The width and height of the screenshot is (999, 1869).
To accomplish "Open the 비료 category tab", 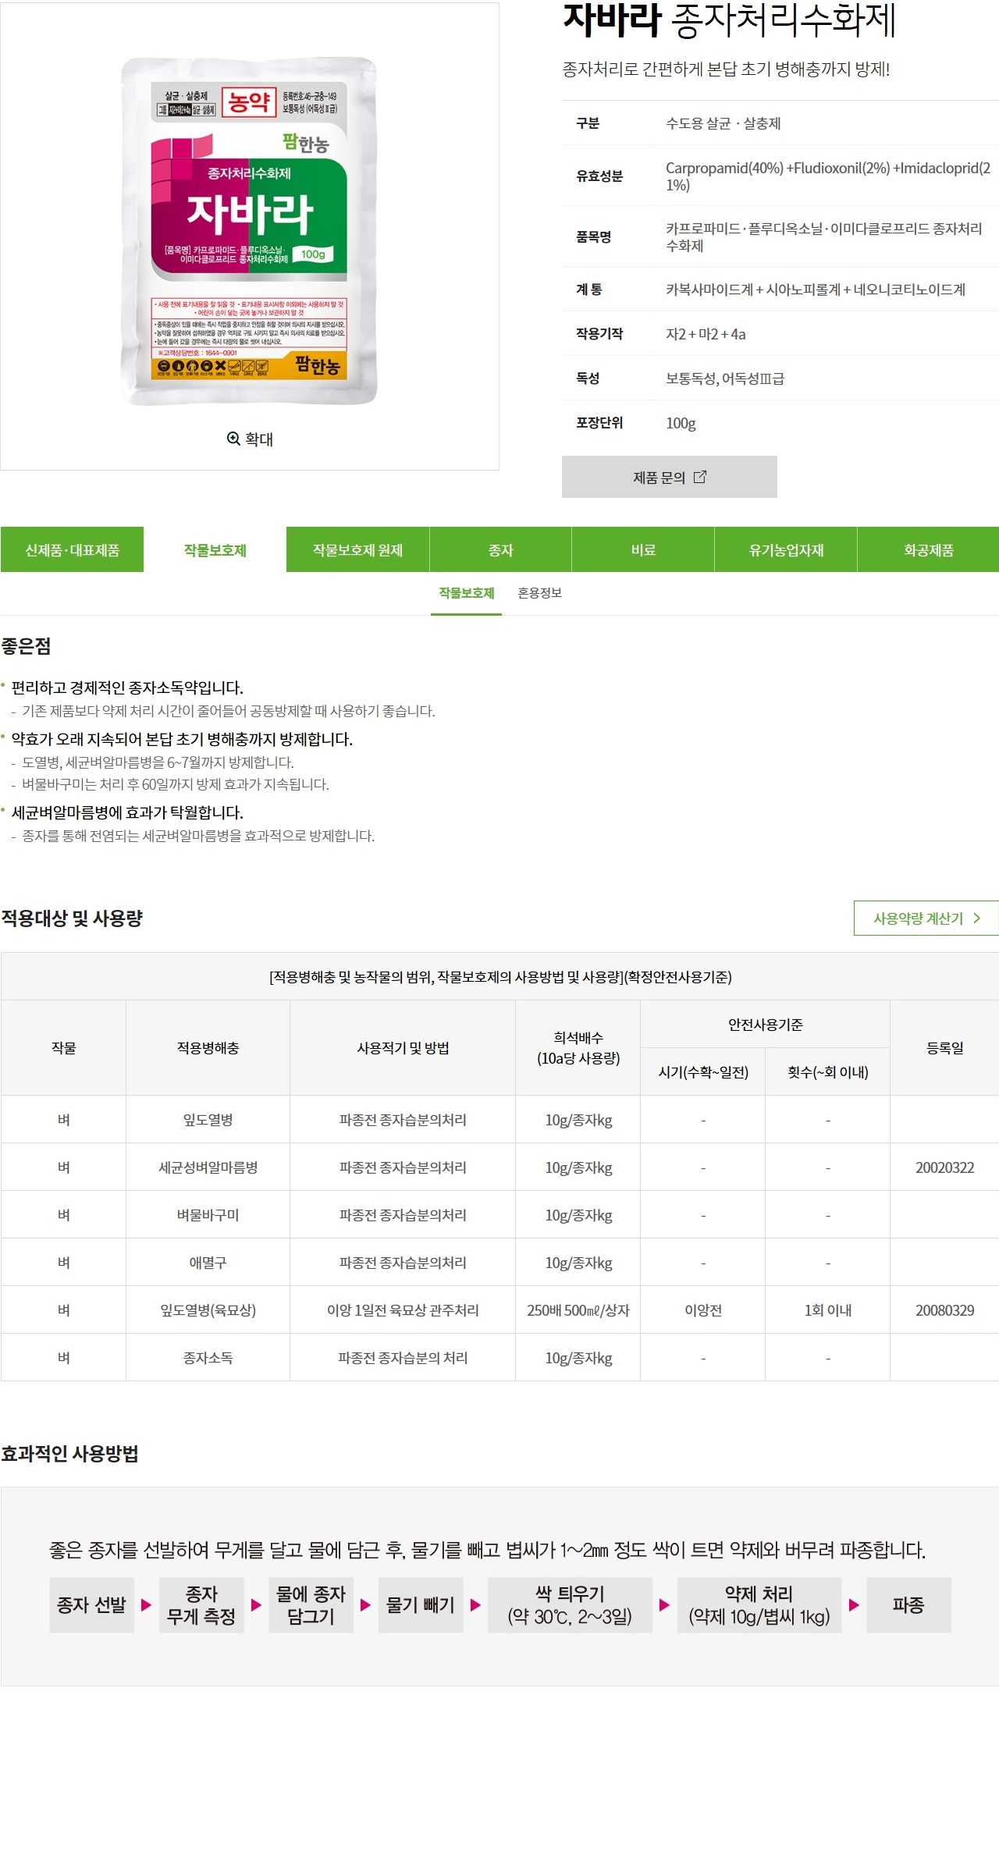I will (643, 550).
